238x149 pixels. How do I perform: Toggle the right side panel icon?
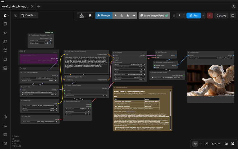[x=233, y=15]
